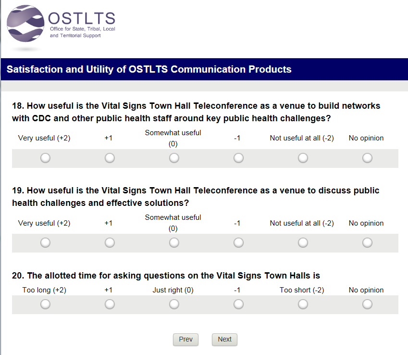This screenshot has width=408, height=355.
Task: Pick '-1' rating for question 19
Action: coord(238,243)
